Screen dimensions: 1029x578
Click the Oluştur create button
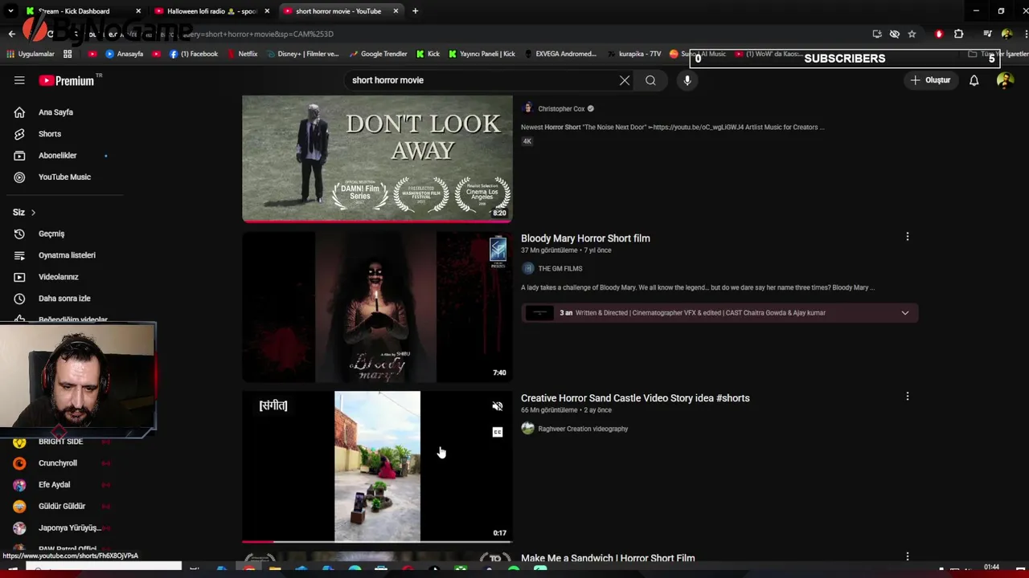pos(930,80)
